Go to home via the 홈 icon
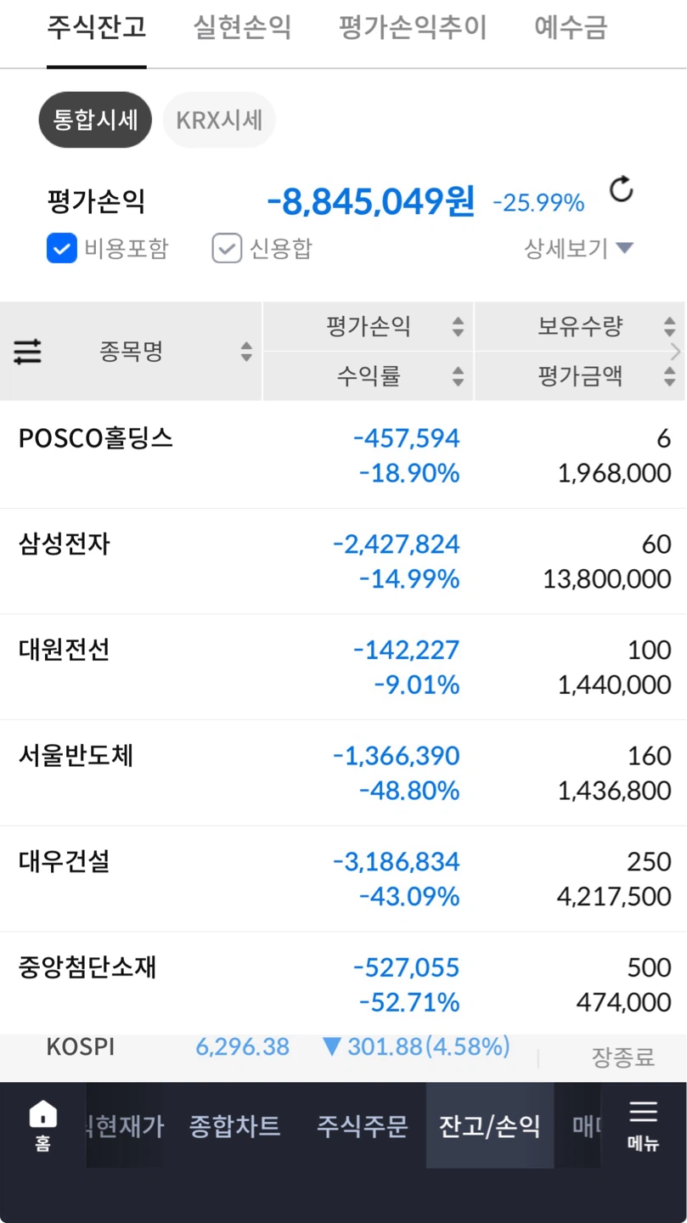 [x=42, y=1124]
